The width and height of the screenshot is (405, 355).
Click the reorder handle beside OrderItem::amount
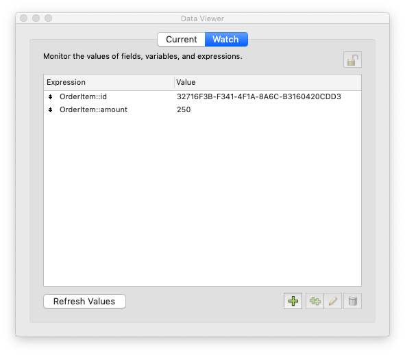(50, 110)
